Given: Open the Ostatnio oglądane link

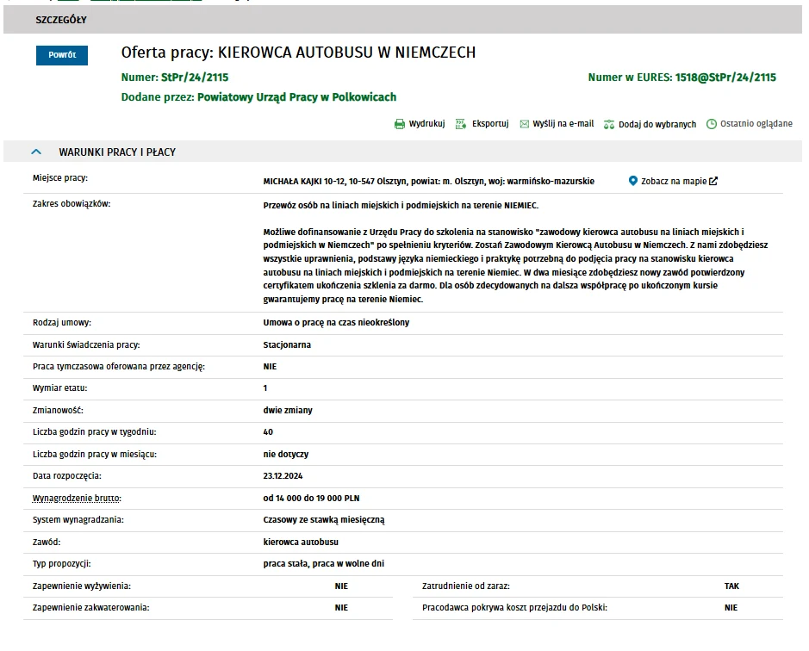Looking at the screenshot, I should click(x=756, y=124).
